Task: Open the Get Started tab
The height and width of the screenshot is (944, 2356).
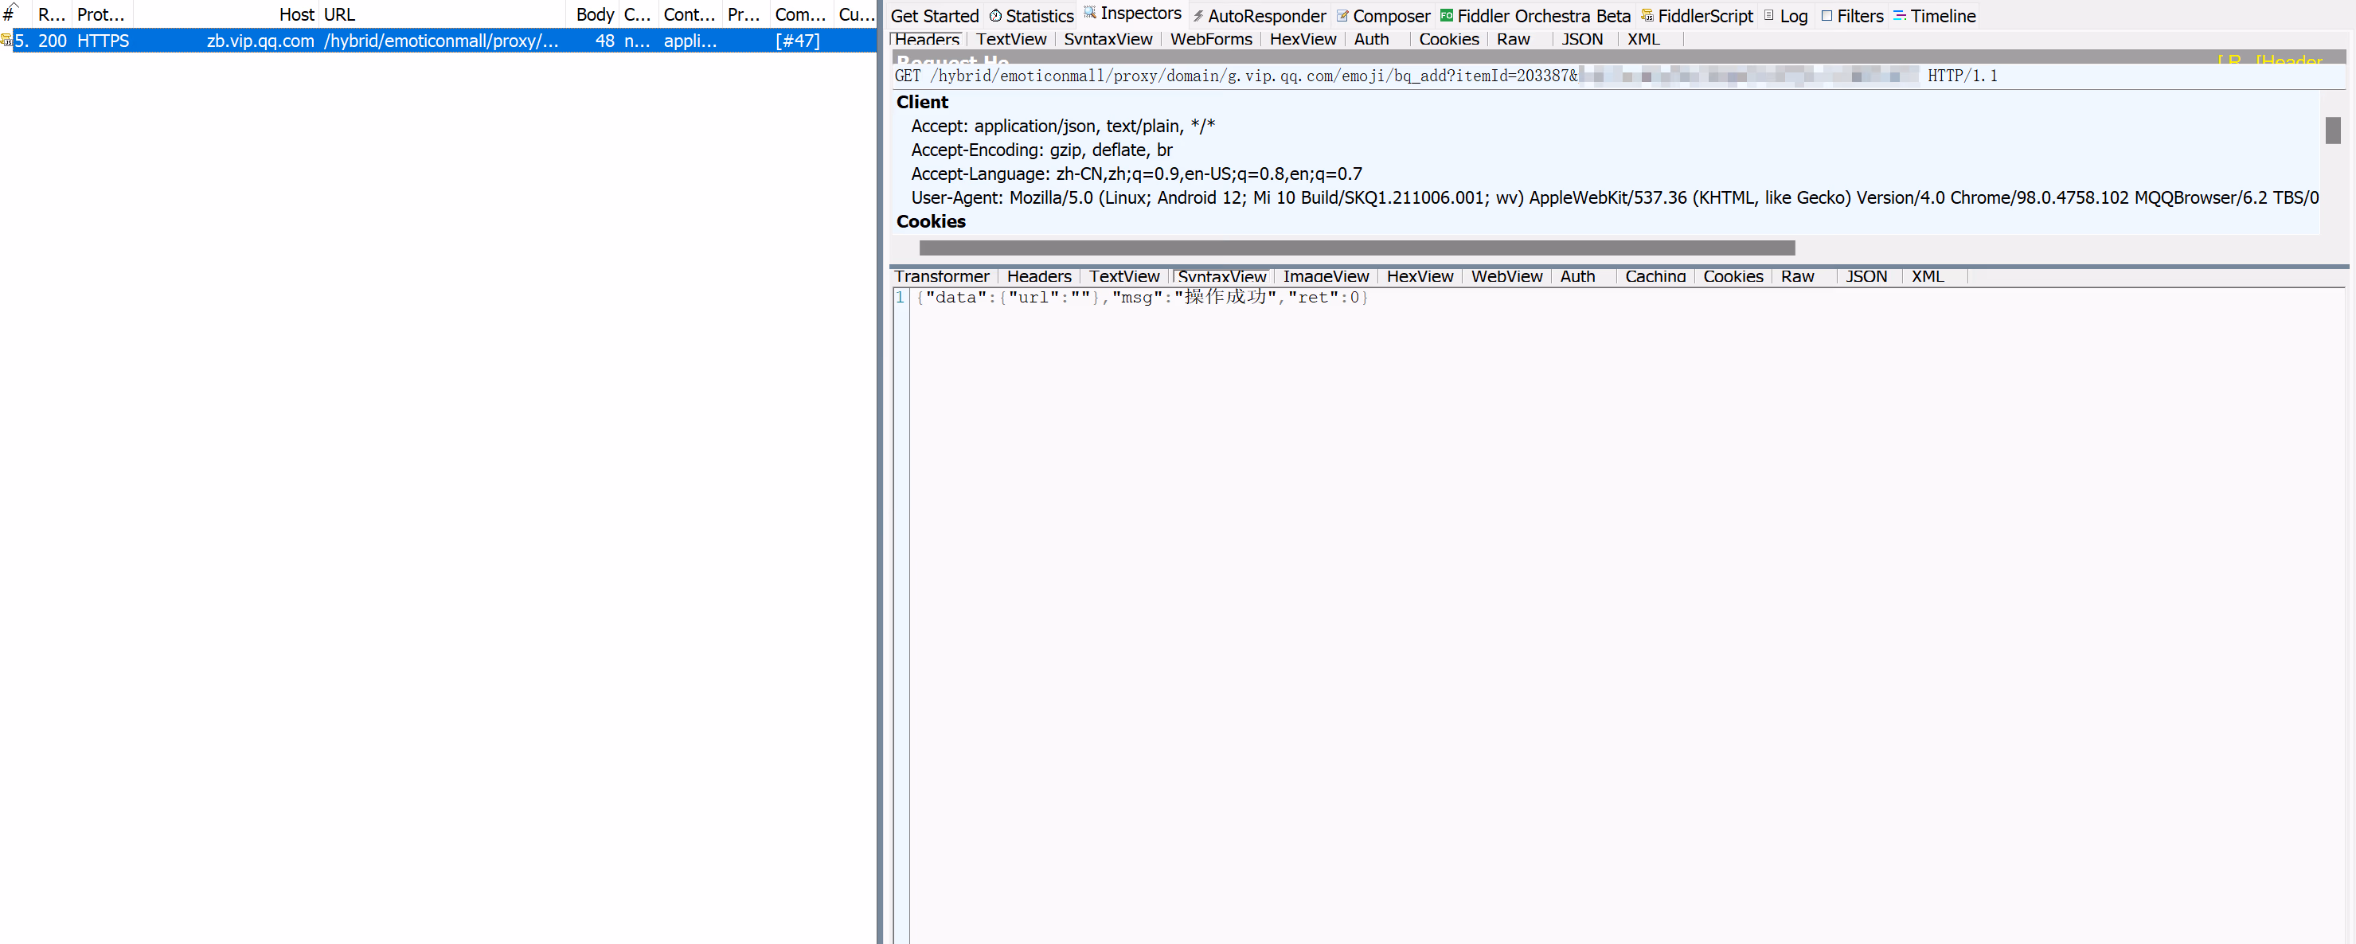Action: (x=934, y=16)
